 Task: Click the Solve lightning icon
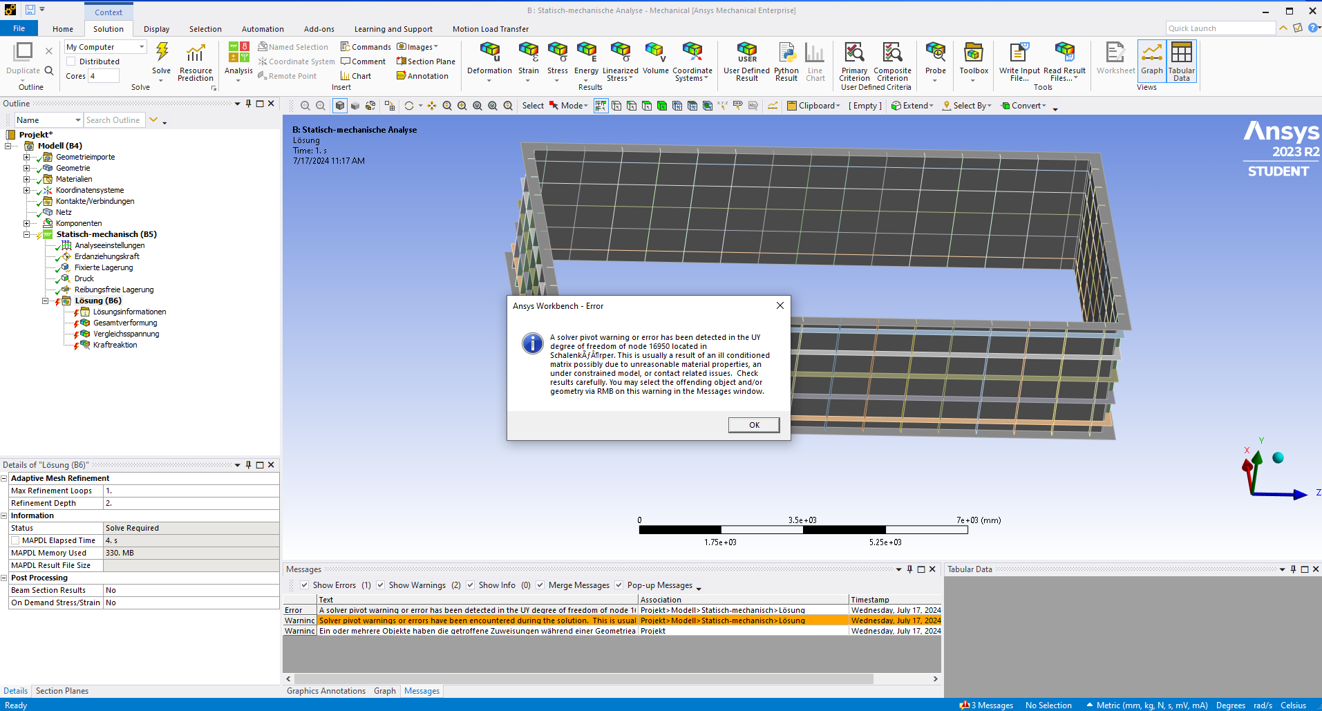(x=162, y=53)
